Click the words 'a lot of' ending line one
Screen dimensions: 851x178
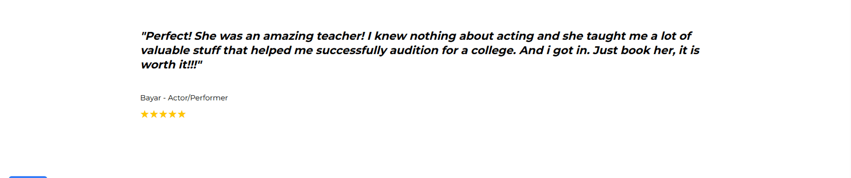click(671, 36)
